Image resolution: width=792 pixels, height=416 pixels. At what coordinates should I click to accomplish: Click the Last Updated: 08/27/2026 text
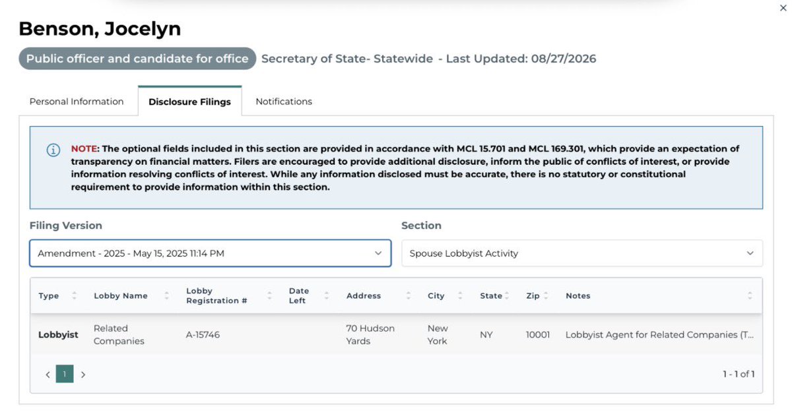(521, 59)
